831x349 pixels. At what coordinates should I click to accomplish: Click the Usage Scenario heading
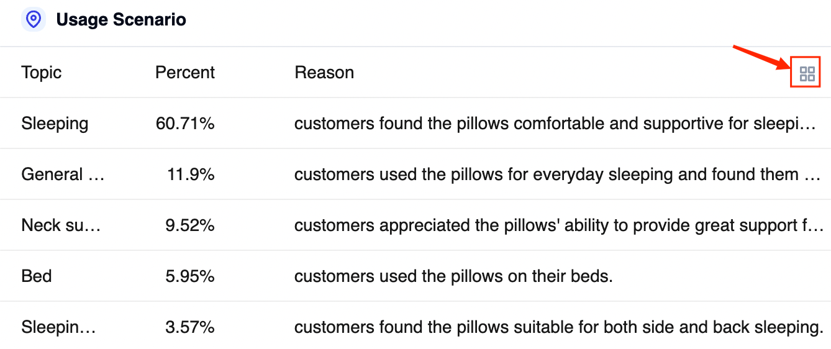click(121, 20)
